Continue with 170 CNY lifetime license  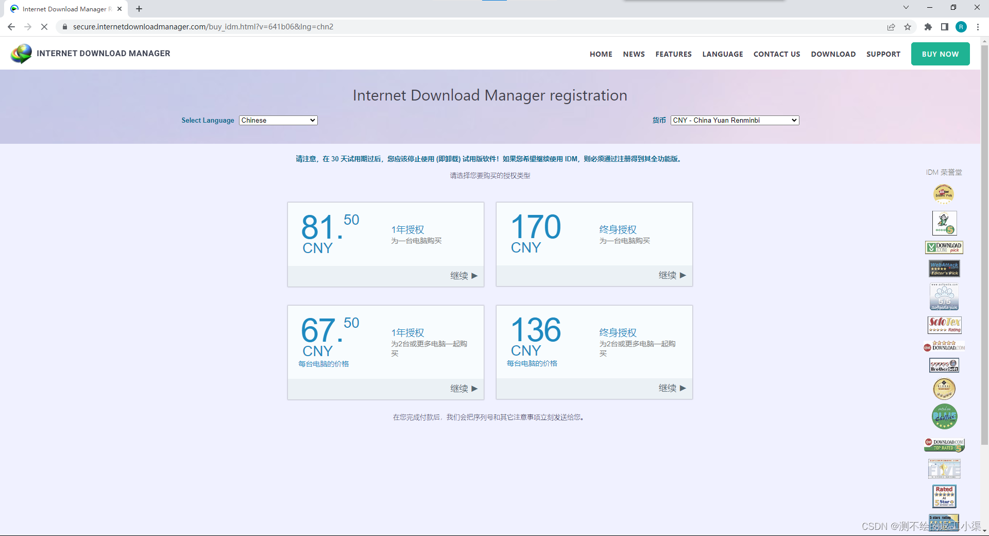672,275
